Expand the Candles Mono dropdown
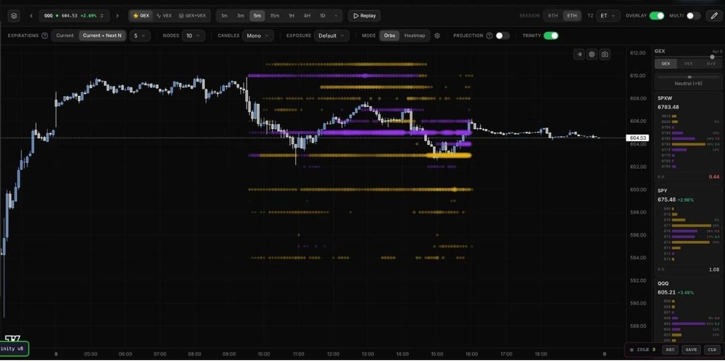The height and width of the screenshot is (362, 725). coord(258,36)
